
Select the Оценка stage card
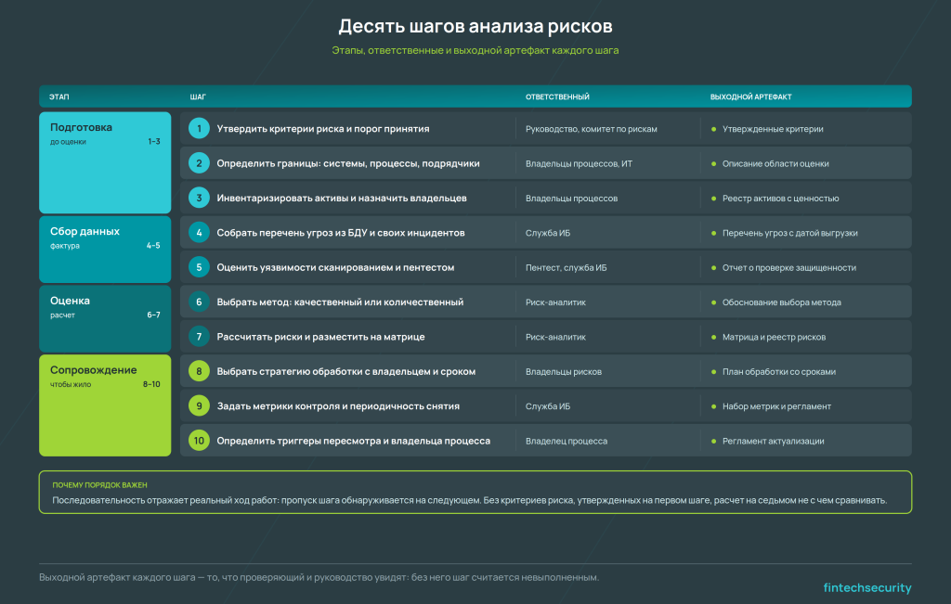pyautogui.click(x=105, y=318)
